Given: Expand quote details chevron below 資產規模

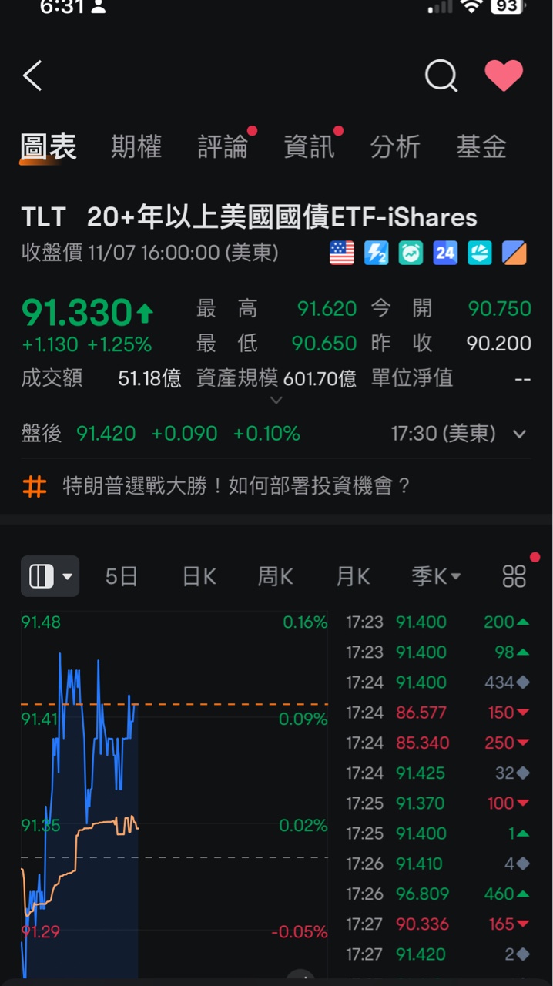Looking at the screenshot, I should click(x=276, y=401).
